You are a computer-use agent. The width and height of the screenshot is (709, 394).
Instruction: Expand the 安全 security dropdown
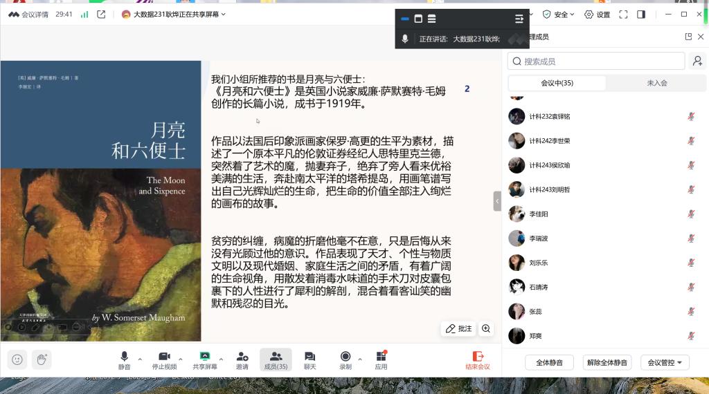(x=559, y=15)
